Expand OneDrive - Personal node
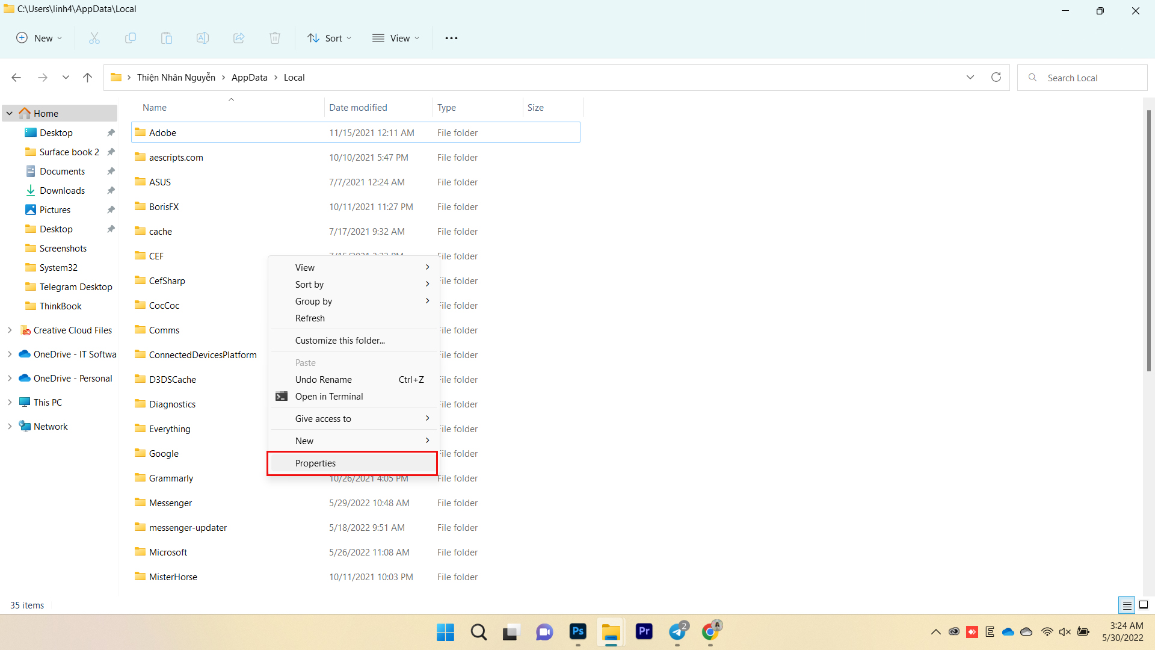The height and width of the screenshot is (650, 1155). click(10, 378)
